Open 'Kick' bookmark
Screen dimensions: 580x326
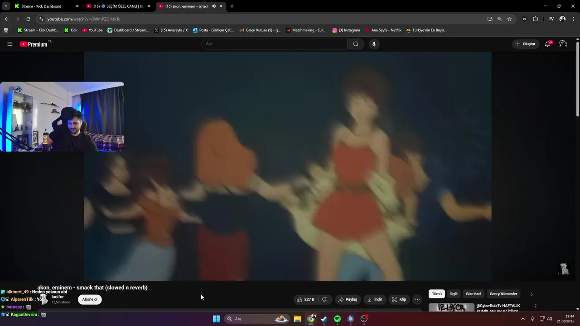pos(71,30)
